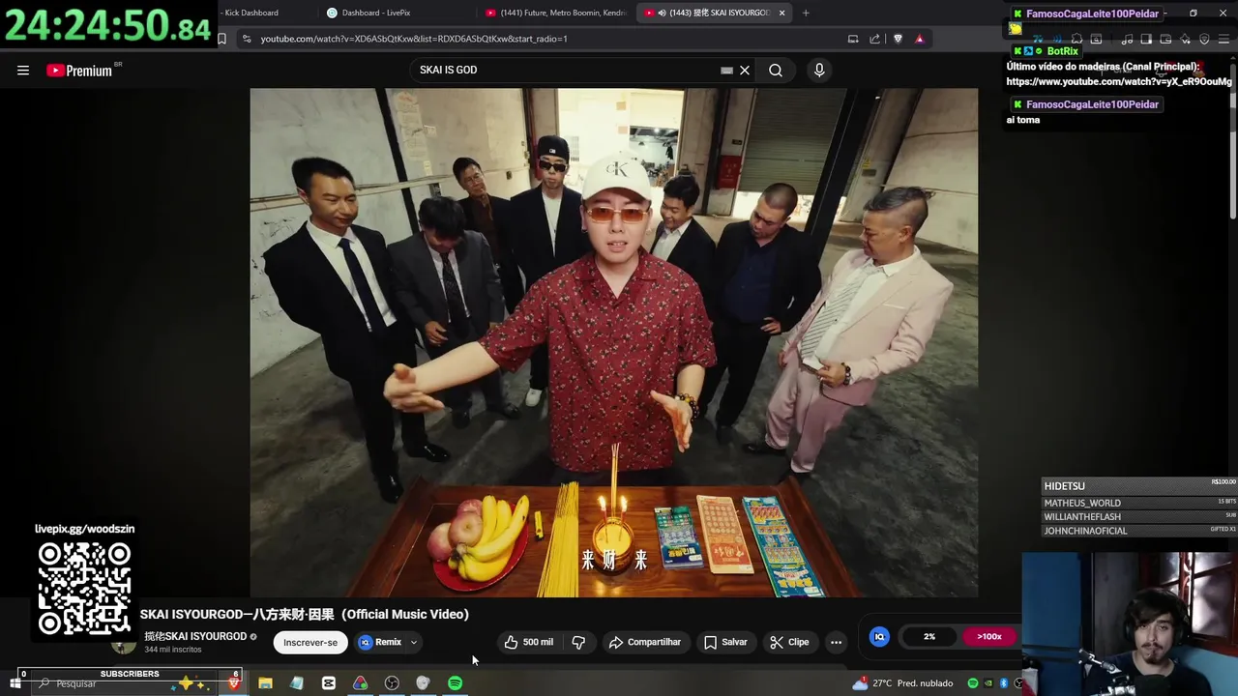Open the YouTube hamburger guide menu

23,70
